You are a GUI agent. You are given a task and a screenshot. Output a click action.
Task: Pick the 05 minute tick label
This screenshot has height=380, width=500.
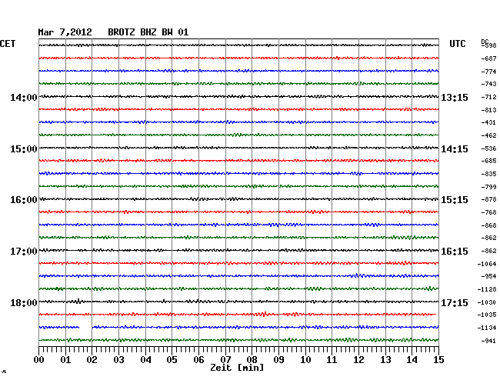(x=172, y=360)
